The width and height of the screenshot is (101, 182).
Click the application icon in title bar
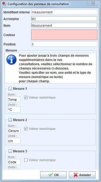[4, 4]
